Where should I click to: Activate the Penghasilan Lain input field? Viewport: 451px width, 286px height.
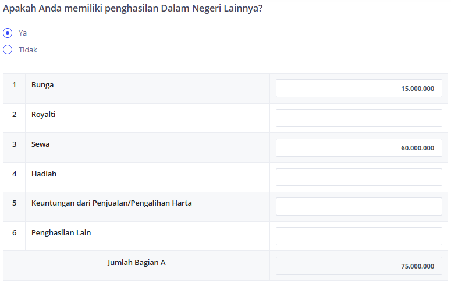point(358,236)
